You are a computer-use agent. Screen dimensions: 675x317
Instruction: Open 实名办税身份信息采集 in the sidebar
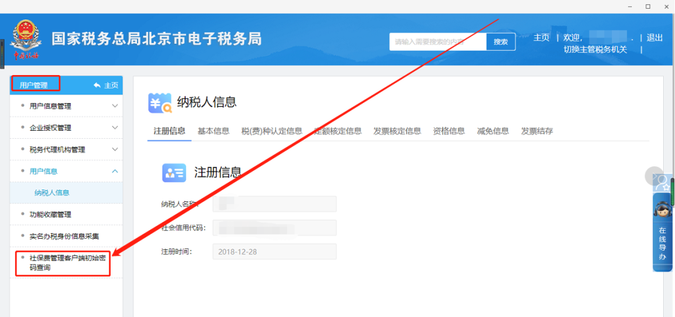(64, 236)
